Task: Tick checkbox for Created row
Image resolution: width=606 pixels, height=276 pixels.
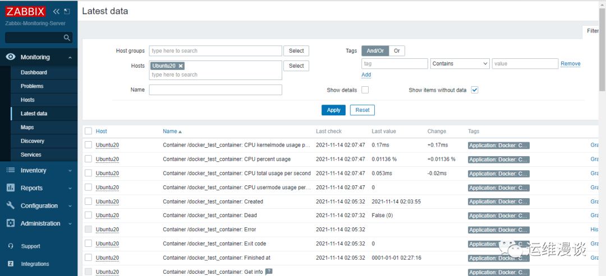Action: pyautogui.click(x=89, y=201)
